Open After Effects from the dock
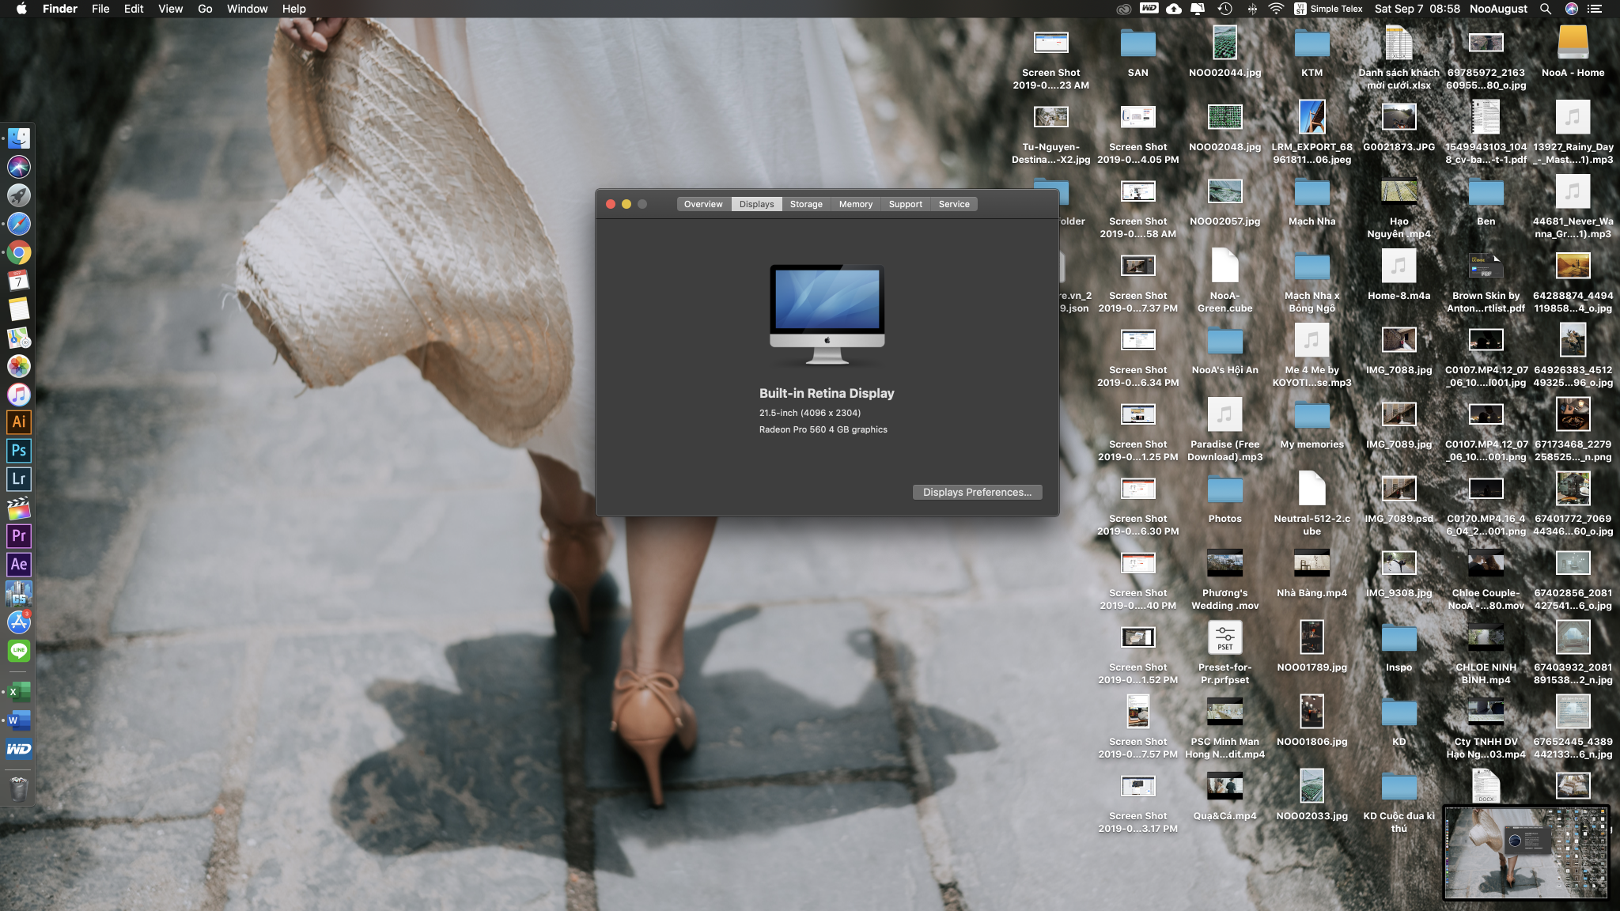 (x=19, y=565)
